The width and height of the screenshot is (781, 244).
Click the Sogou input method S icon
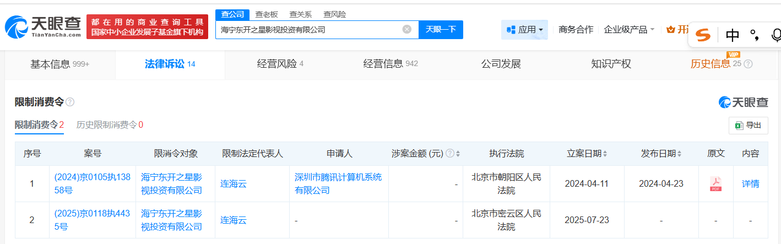703,35
